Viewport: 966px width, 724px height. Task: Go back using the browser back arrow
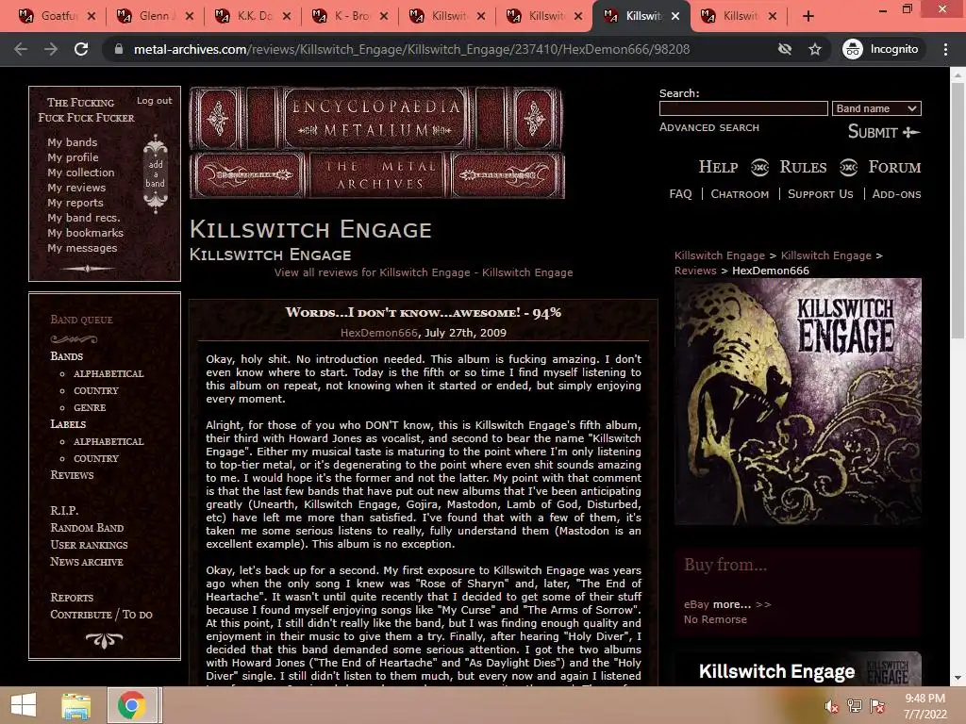click(21, 49)
